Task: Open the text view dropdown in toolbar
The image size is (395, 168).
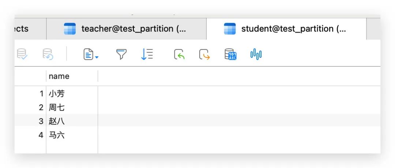Action: click(x=91, y=55)
